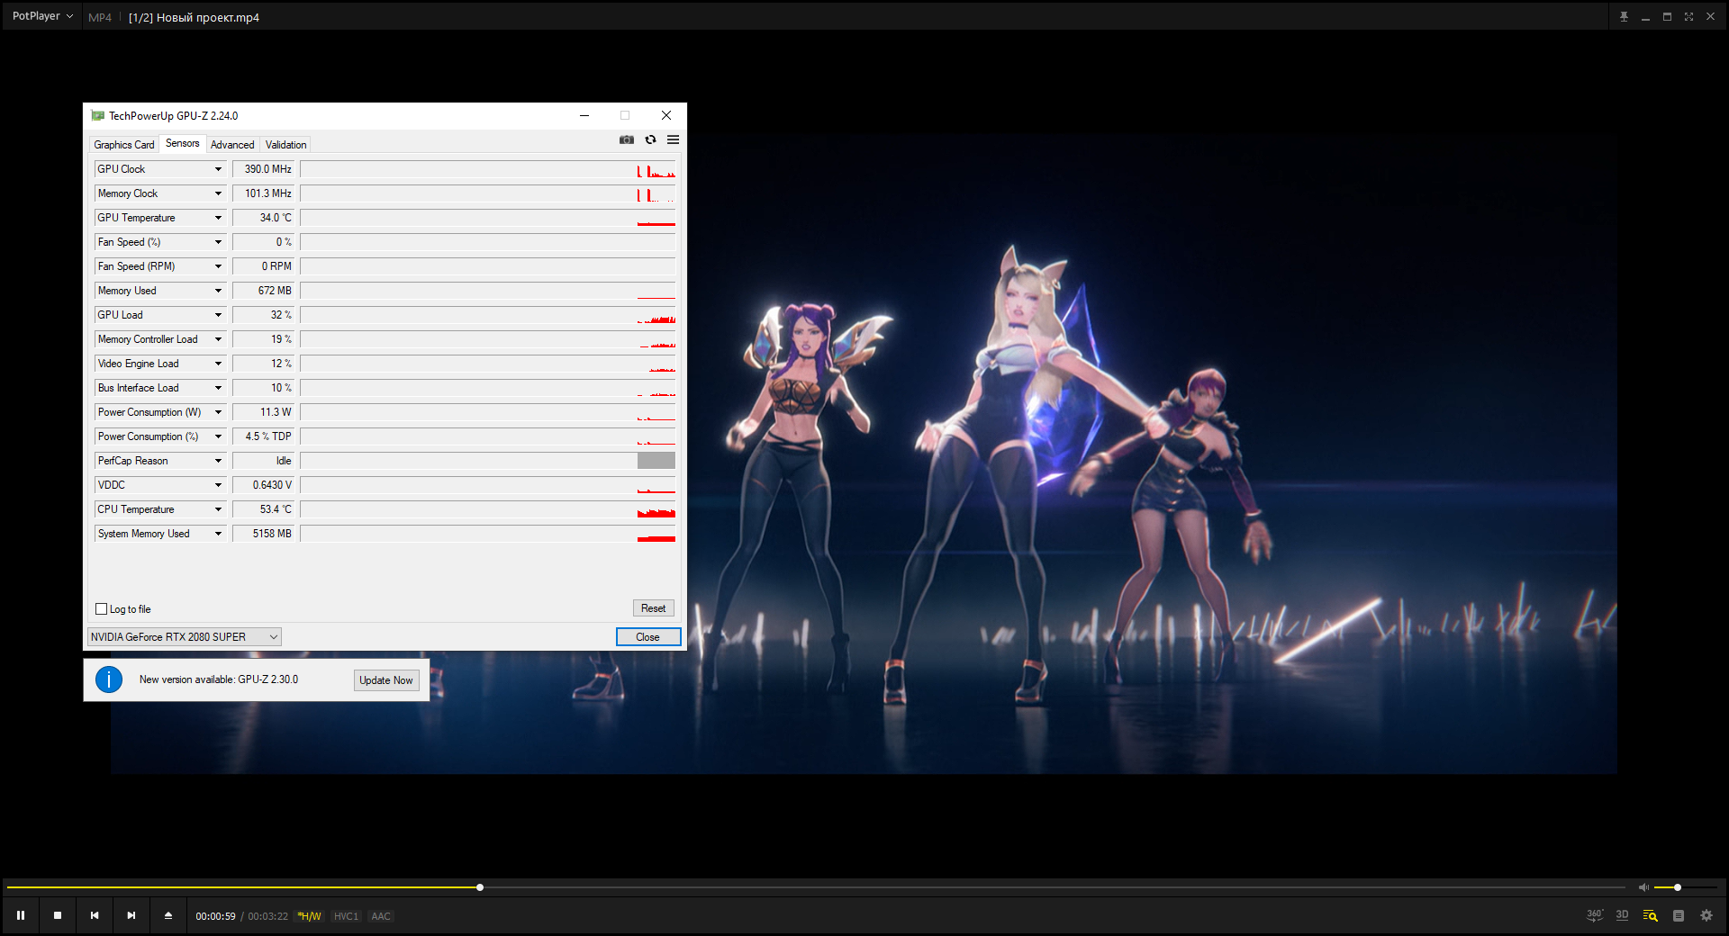Expand the Bus Interface Load dropdown
This screenshot has width=1729, height=936.
(x=218, y=388)
